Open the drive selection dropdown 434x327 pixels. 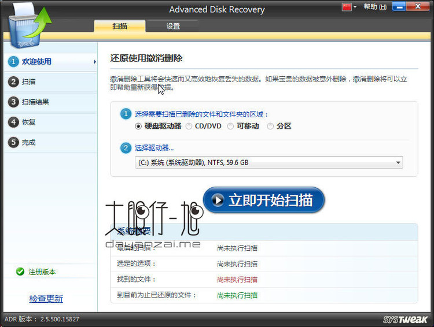tap(269, 162)
